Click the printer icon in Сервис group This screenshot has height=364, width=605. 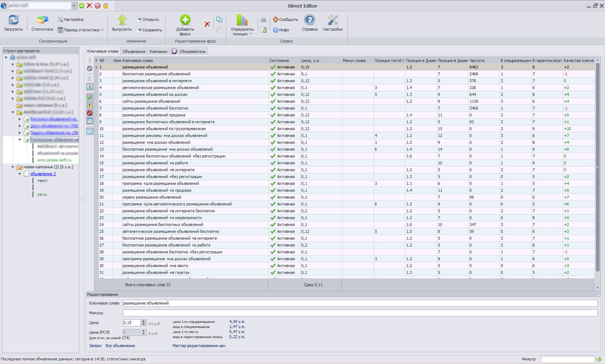tap(263, 20)
